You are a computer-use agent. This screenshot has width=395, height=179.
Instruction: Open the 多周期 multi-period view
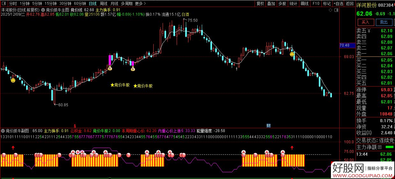coord(127,4)
